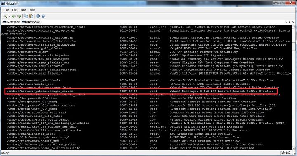Click windows/browser/trendmicro_extsetowner module name

click(40, 30)
